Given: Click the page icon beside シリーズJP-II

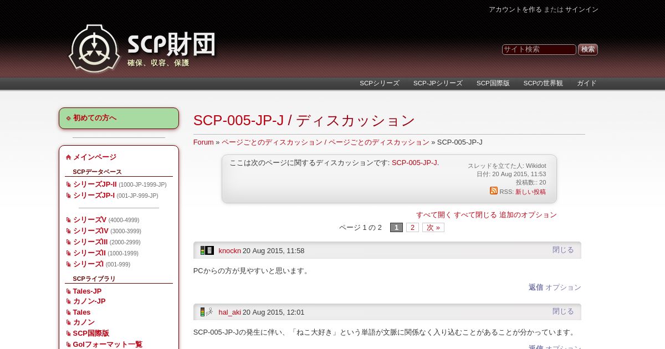Looking at the screenshot, I should coord(69,184).
